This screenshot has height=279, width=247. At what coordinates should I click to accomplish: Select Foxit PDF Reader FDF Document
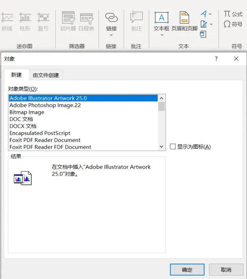pos(83,147)
